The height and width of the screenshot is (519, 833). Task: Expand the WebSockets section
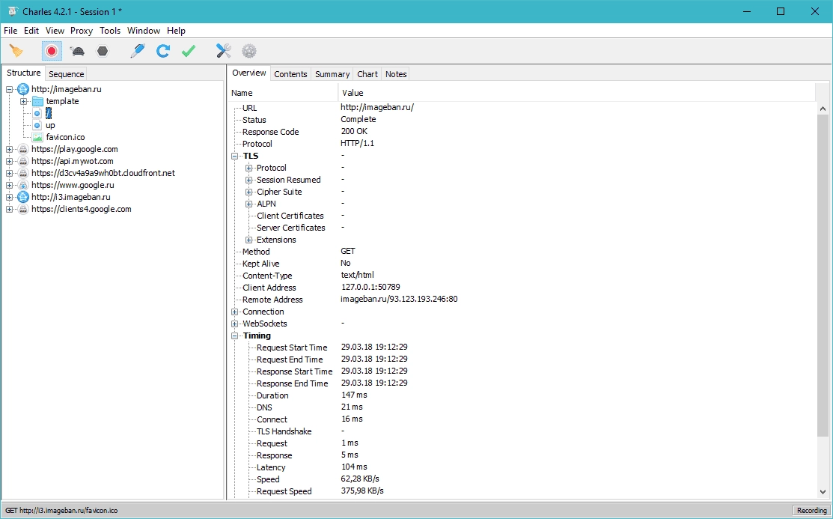(x=234, y=324)
